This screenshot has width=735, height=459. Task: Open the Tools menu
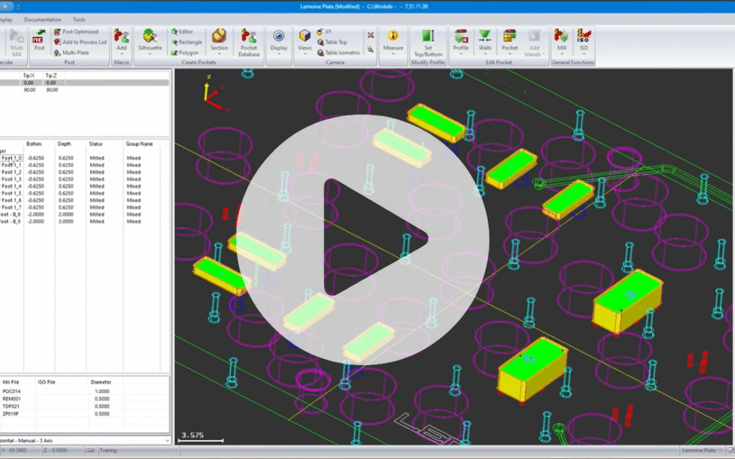click(78, 20)
